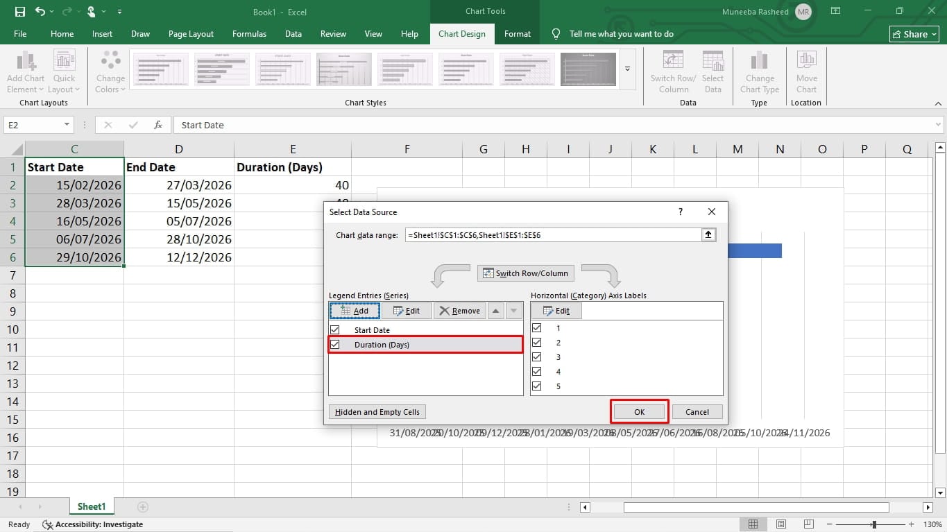Select the Sheet1 tab
The height and width of the screenshot is (532, 947).
pos(92,507)
